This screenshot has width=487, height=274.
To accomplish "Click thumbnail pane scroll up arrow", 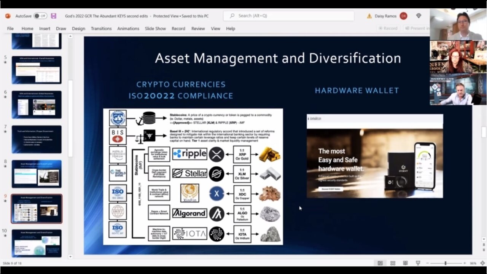I will click(x=70, y=37).
